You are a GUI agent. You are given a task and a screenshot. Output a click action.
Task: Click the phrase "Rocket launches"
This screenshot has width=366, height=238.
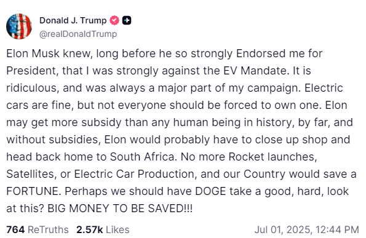point(273,157)
